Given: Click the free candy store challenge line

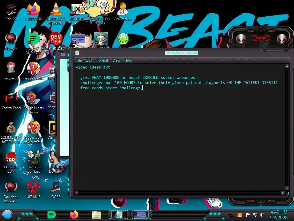Looking at the screenshot, I should (109, 88).
